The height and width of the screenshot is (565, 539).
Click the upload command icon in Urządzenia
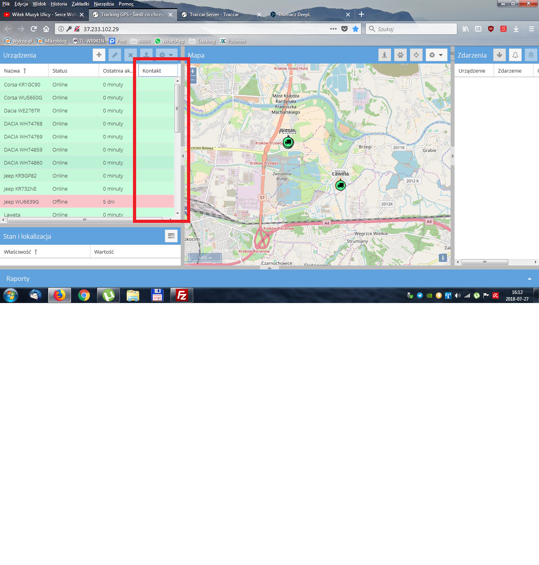pyautogui.click(x=146, y=55)
